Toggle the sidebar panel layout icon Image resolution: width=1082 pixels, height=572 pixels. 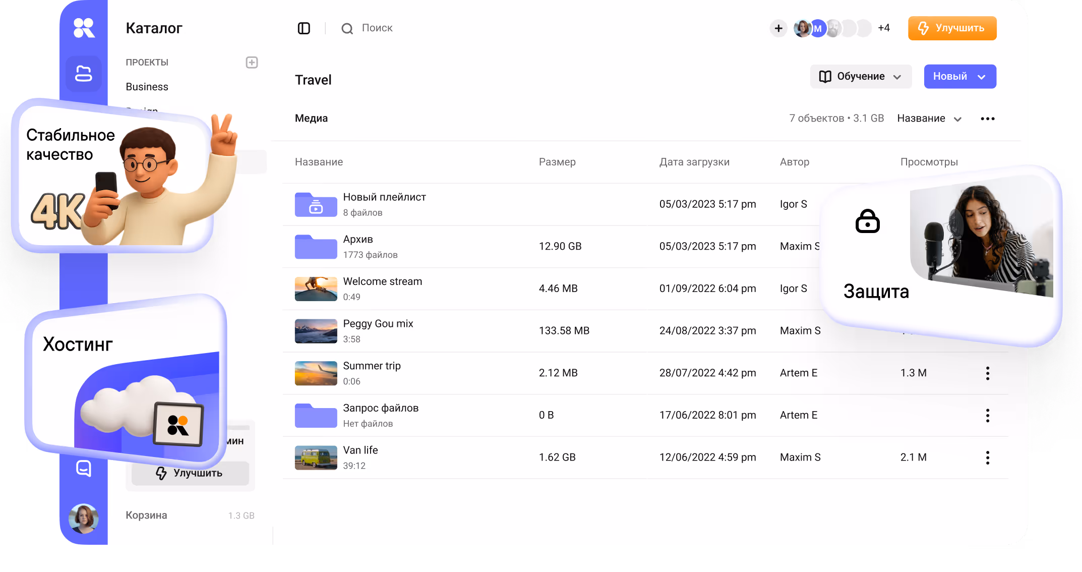[x=304, y=28]
